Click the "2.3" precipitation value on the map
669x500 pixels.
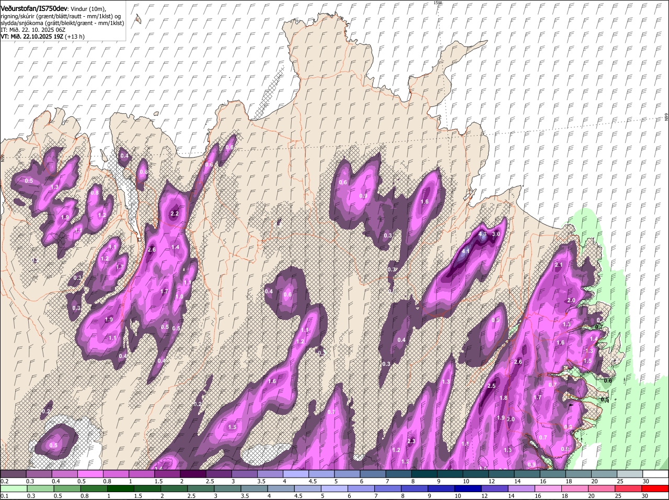[411, 442]
